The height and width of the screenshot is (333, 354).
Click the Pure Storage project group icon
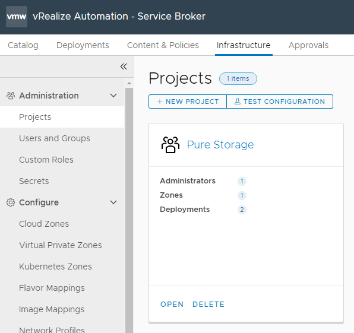coord(170,145)
